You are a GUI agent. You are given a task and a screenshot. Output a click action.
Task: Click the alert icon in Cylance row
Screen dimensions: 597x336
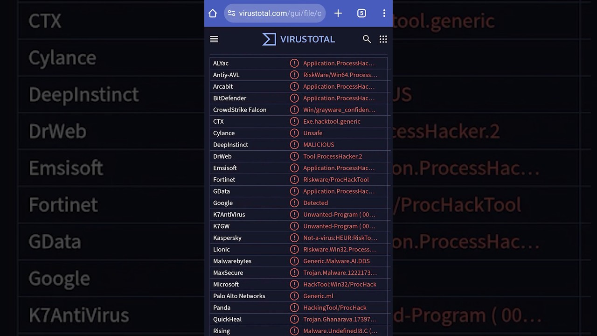pos(294,133)
